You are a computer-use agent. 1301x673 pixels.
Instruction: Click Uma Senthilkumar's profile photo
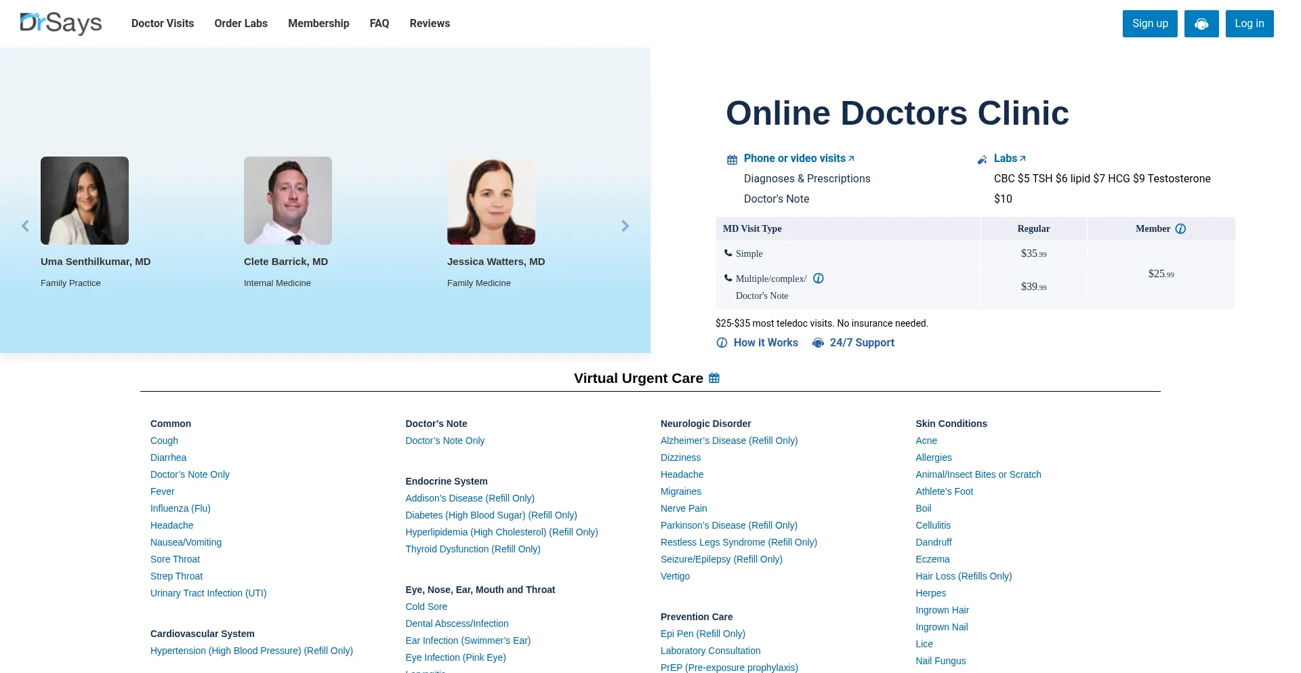tap(84, 200)
